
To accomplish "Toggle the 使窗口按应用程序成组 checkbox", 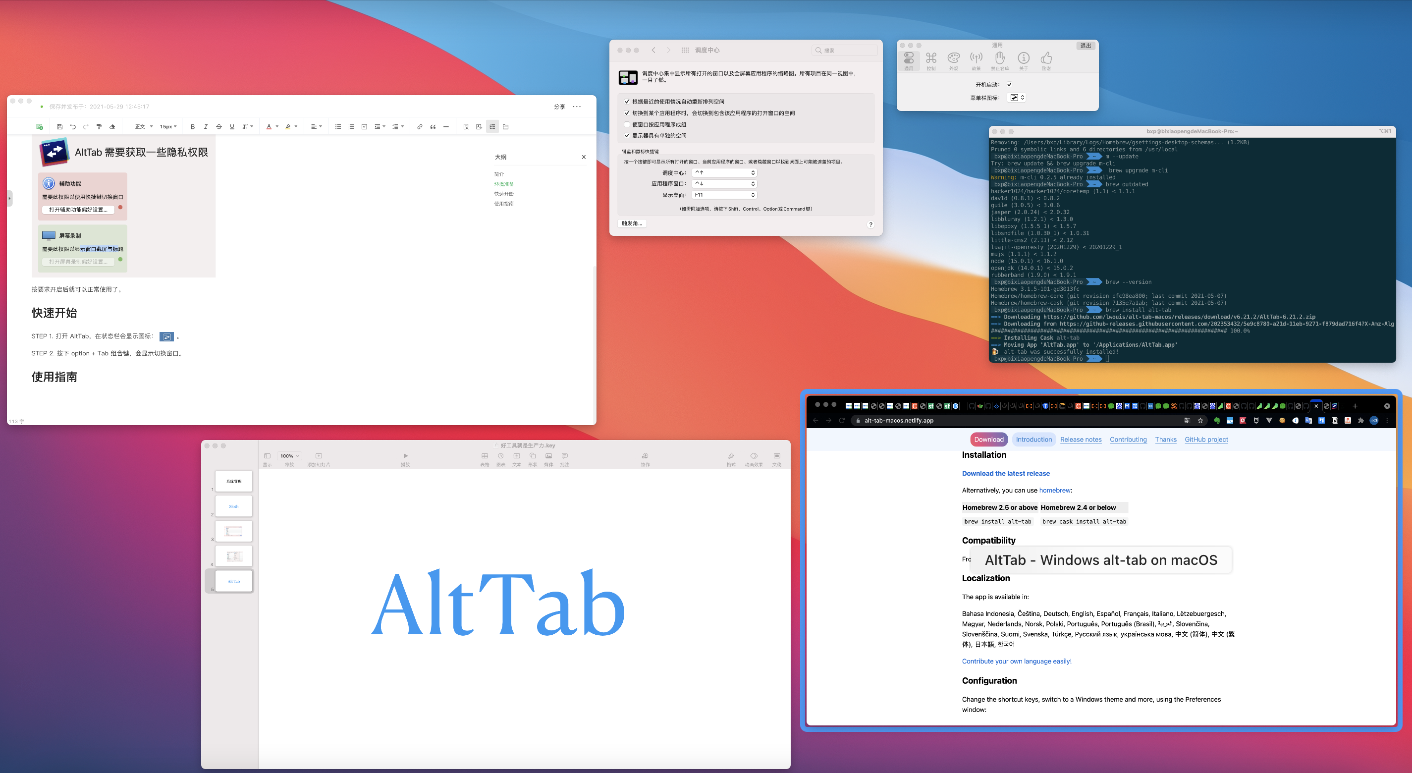I will (627, 124).
